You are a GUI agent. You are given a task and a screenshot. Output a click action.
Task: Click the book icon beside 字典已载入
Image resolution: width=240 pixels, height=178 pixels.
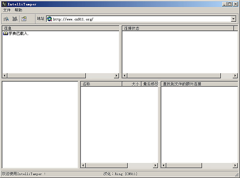(x=5, y=34)
